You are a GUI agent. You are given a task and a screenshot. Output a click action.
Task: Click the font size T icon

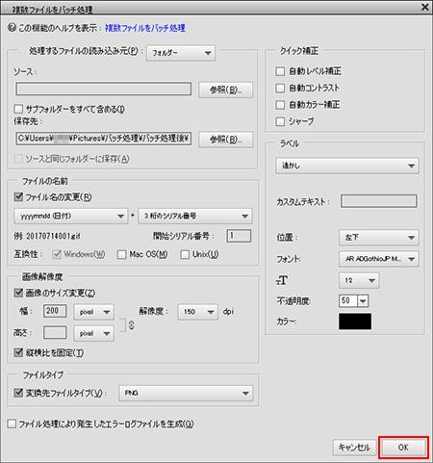click(282, 280)
